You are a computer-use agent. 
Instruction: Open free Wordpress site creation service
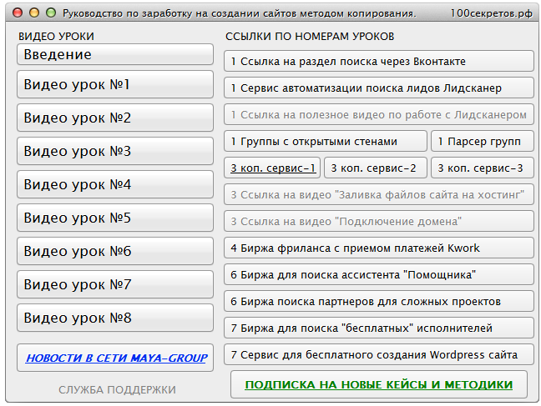378,354
